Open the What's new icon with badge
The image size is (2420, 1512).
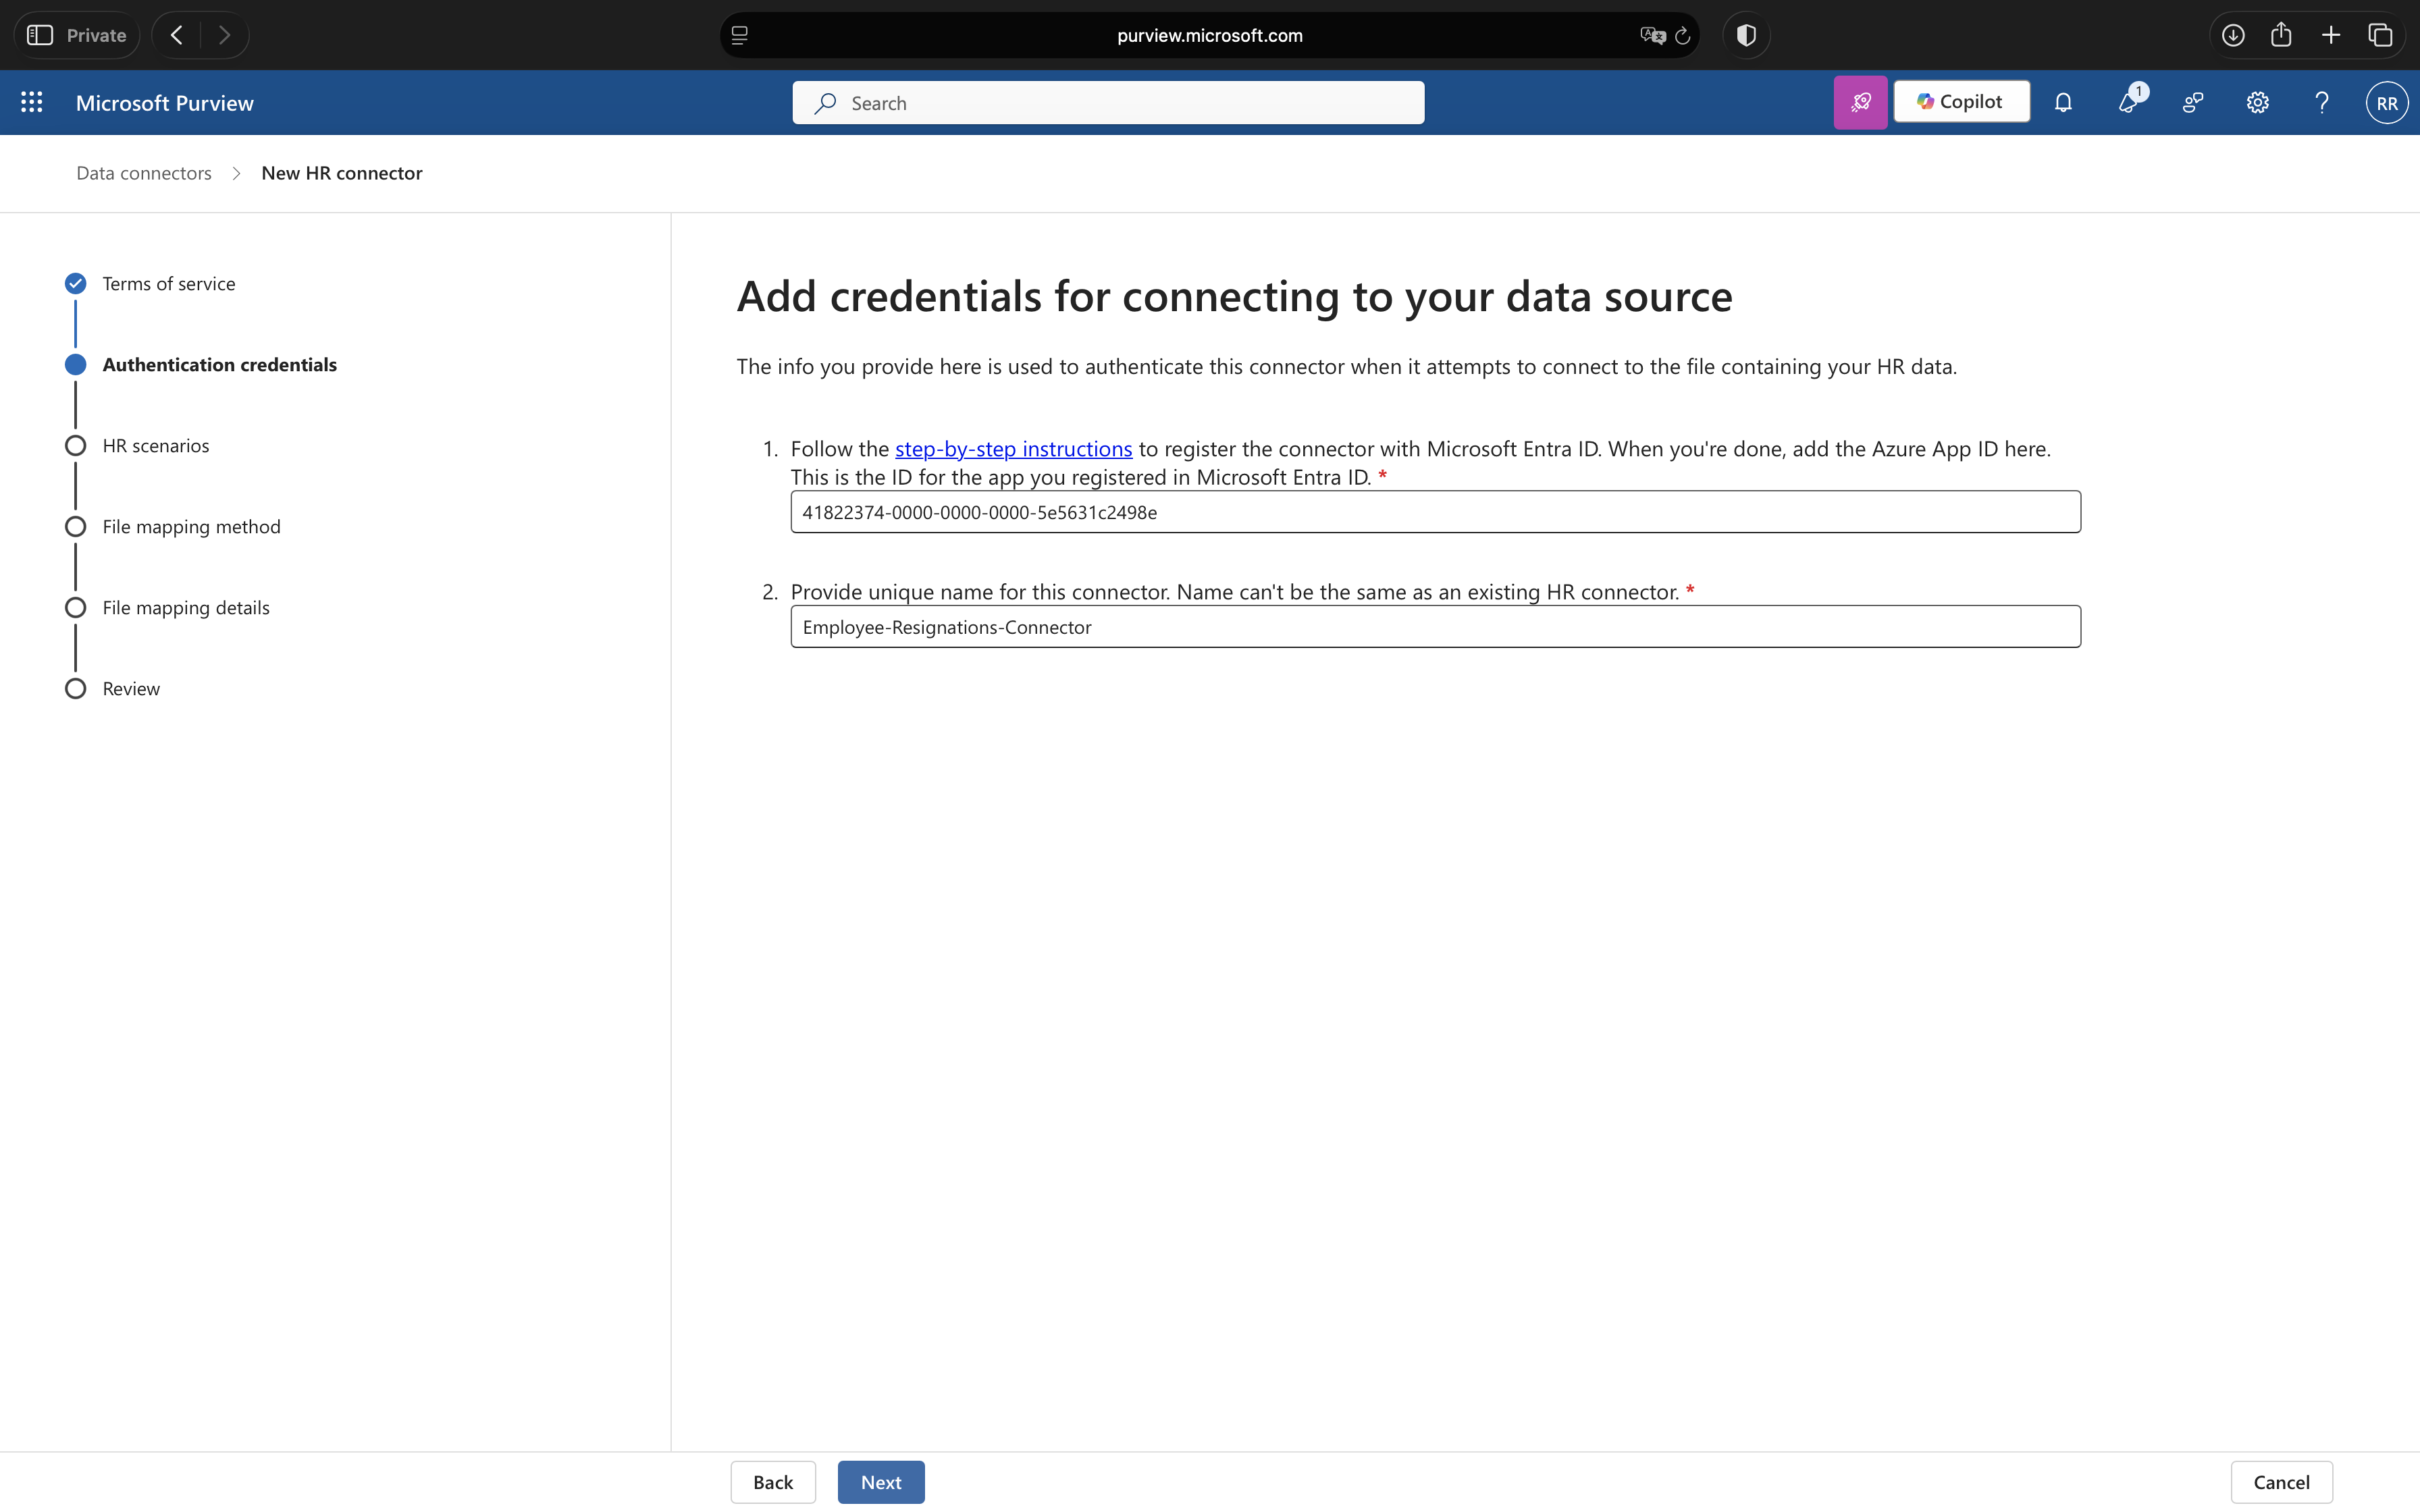click(x=2128, y=102)
